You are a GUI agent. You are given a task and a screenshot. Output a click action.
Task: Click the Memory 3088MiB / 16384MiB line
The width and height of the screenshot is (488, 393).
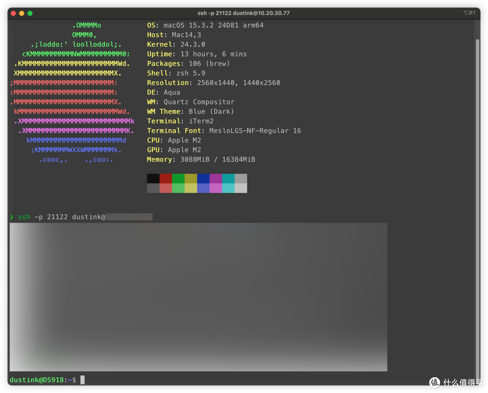point(201,159)
